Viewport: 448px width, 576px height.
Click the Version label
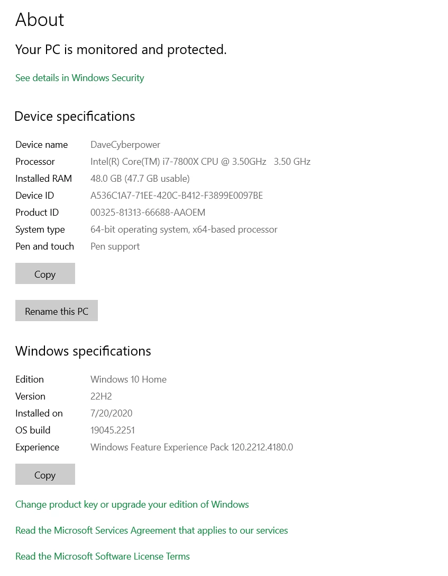tap(31, 396)
